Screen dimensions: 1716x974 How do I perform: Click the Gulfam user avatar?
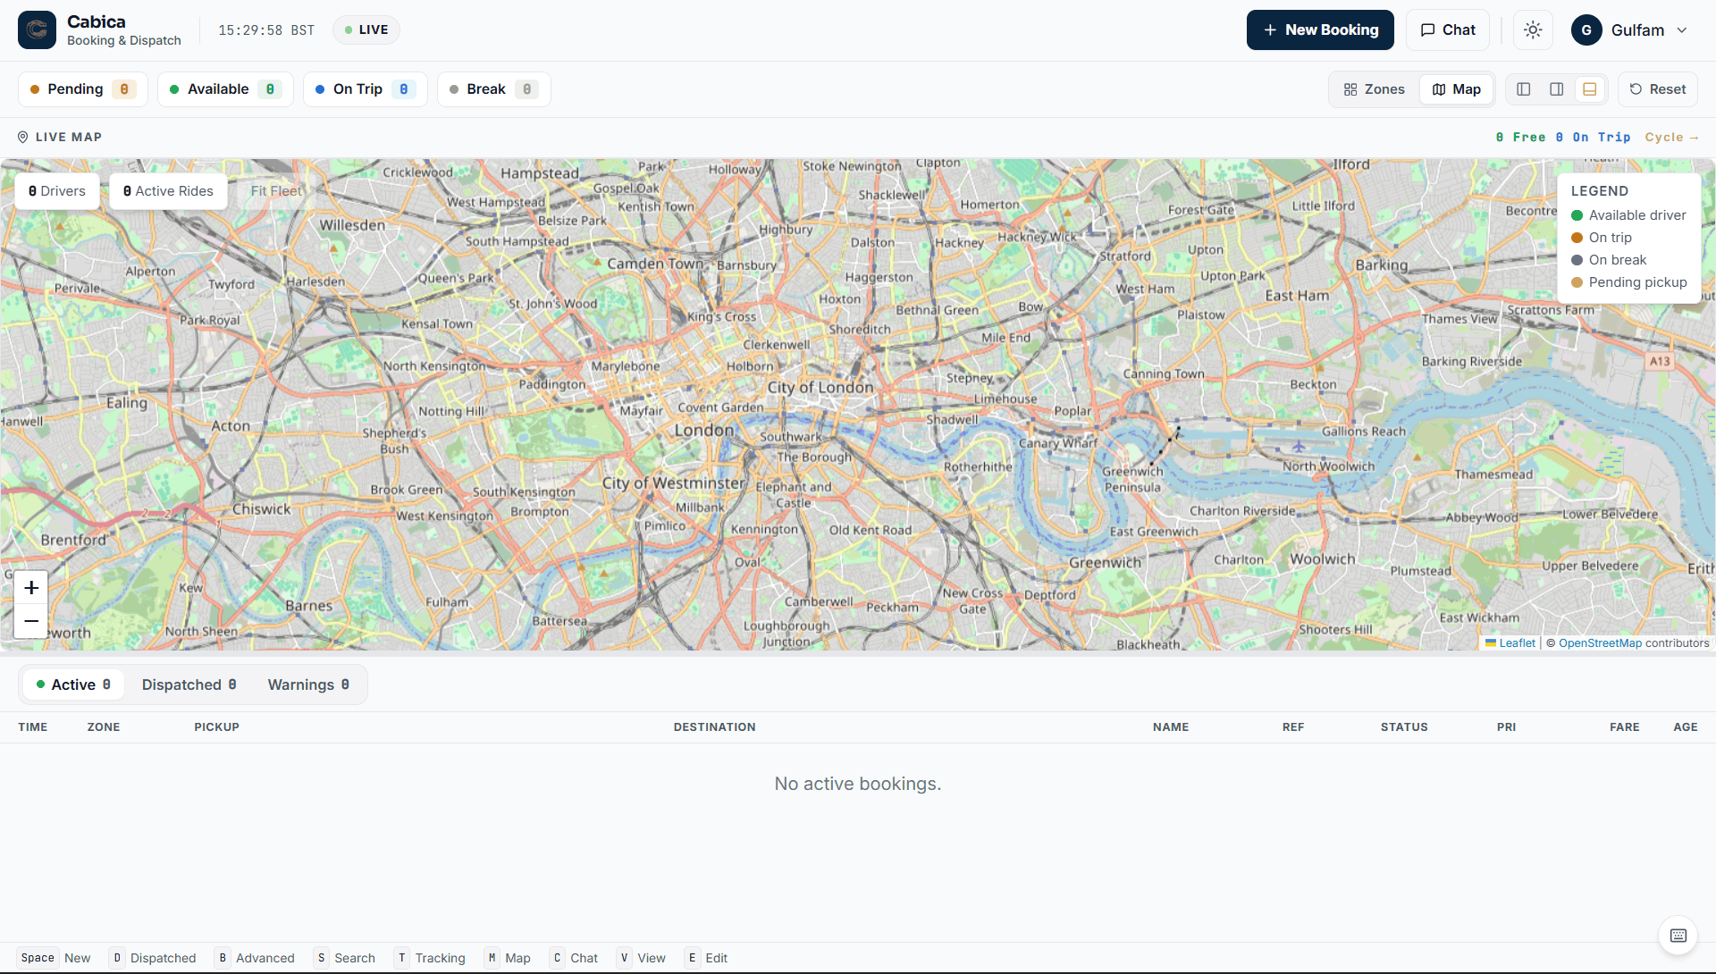click(x=1586, y=29)
